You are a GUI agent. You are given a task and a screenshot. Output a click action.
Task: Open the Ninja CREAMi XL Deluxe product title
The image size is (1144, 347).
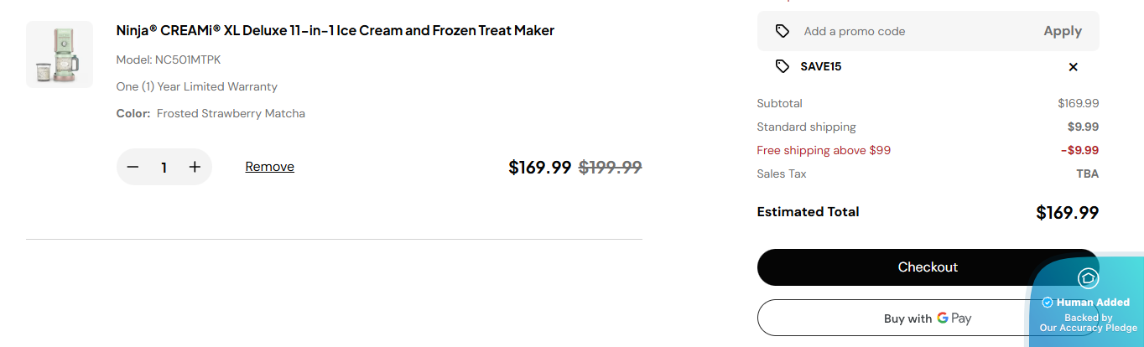[x=335, y=31]
